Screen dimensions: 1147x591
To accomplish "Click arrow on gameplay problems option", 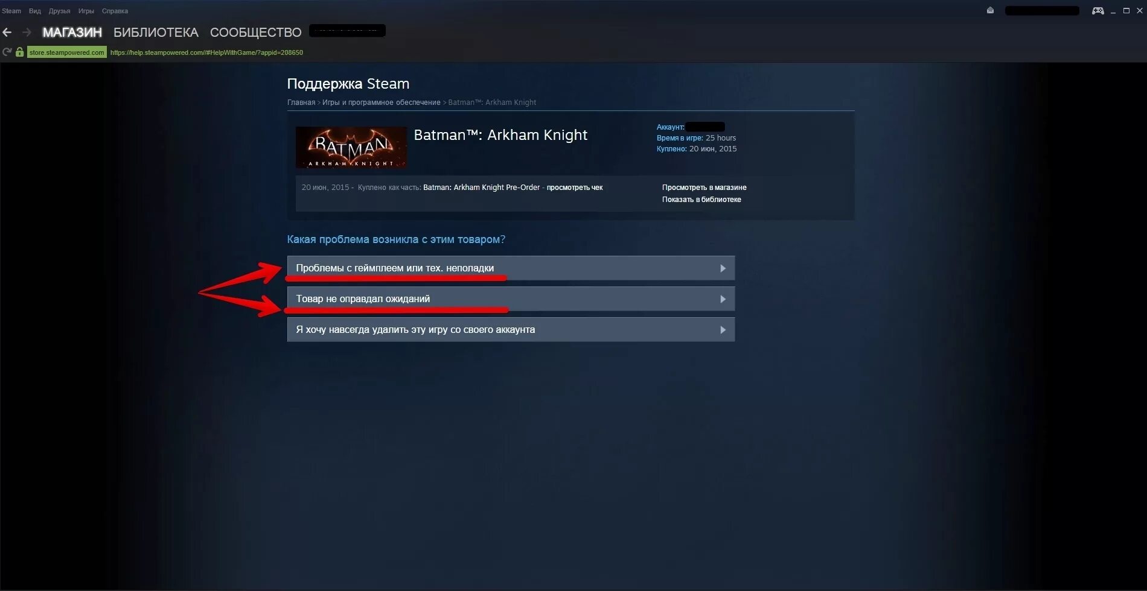I will point(723,268).
